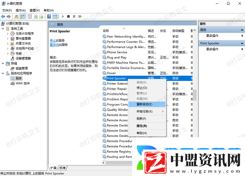245x176 pixels.
Task: Click the Stop service square icon
Action: (x=69, y=16)
